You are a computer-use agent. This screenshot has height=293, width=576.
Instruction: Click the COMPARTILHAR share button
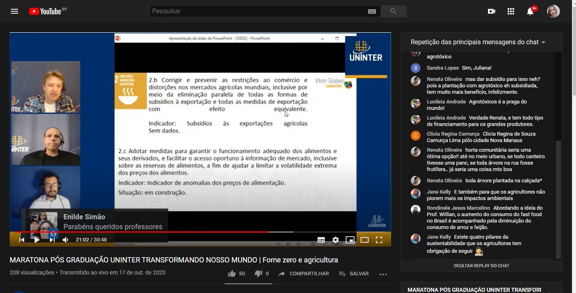pyautogui.click(x=303, y=274)
